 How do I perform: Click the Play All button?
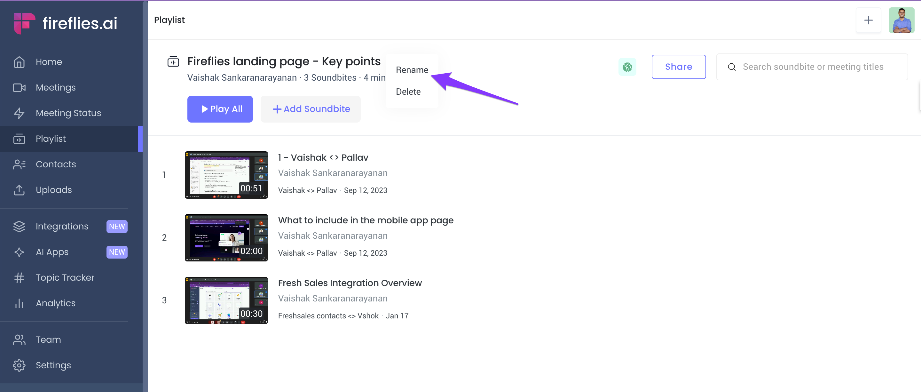(220, 109)
